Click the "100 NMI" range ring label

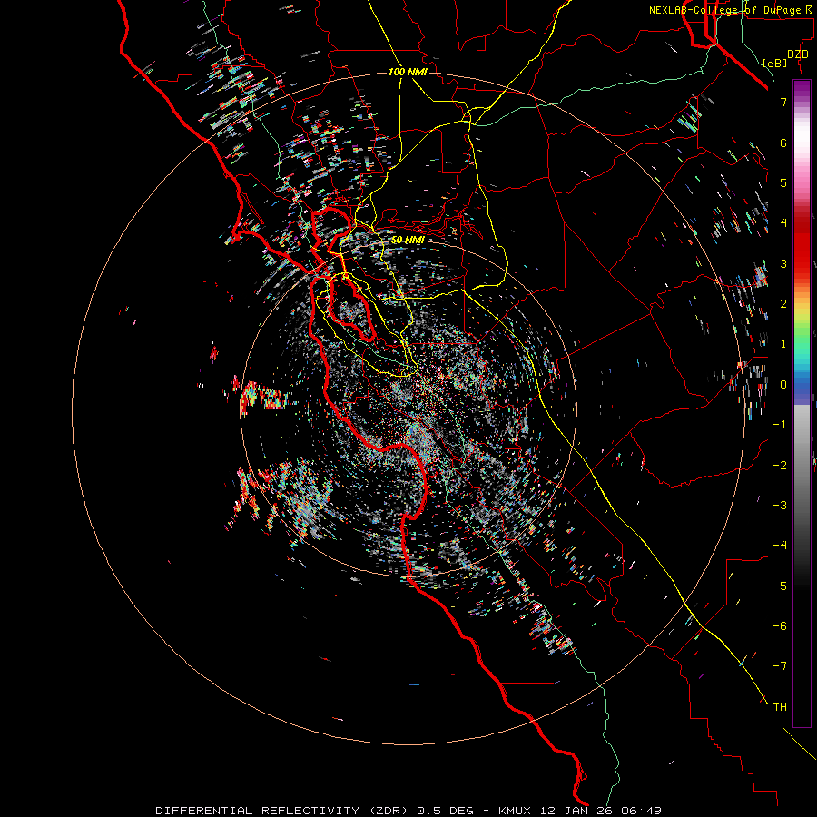[x=408, y=72]
